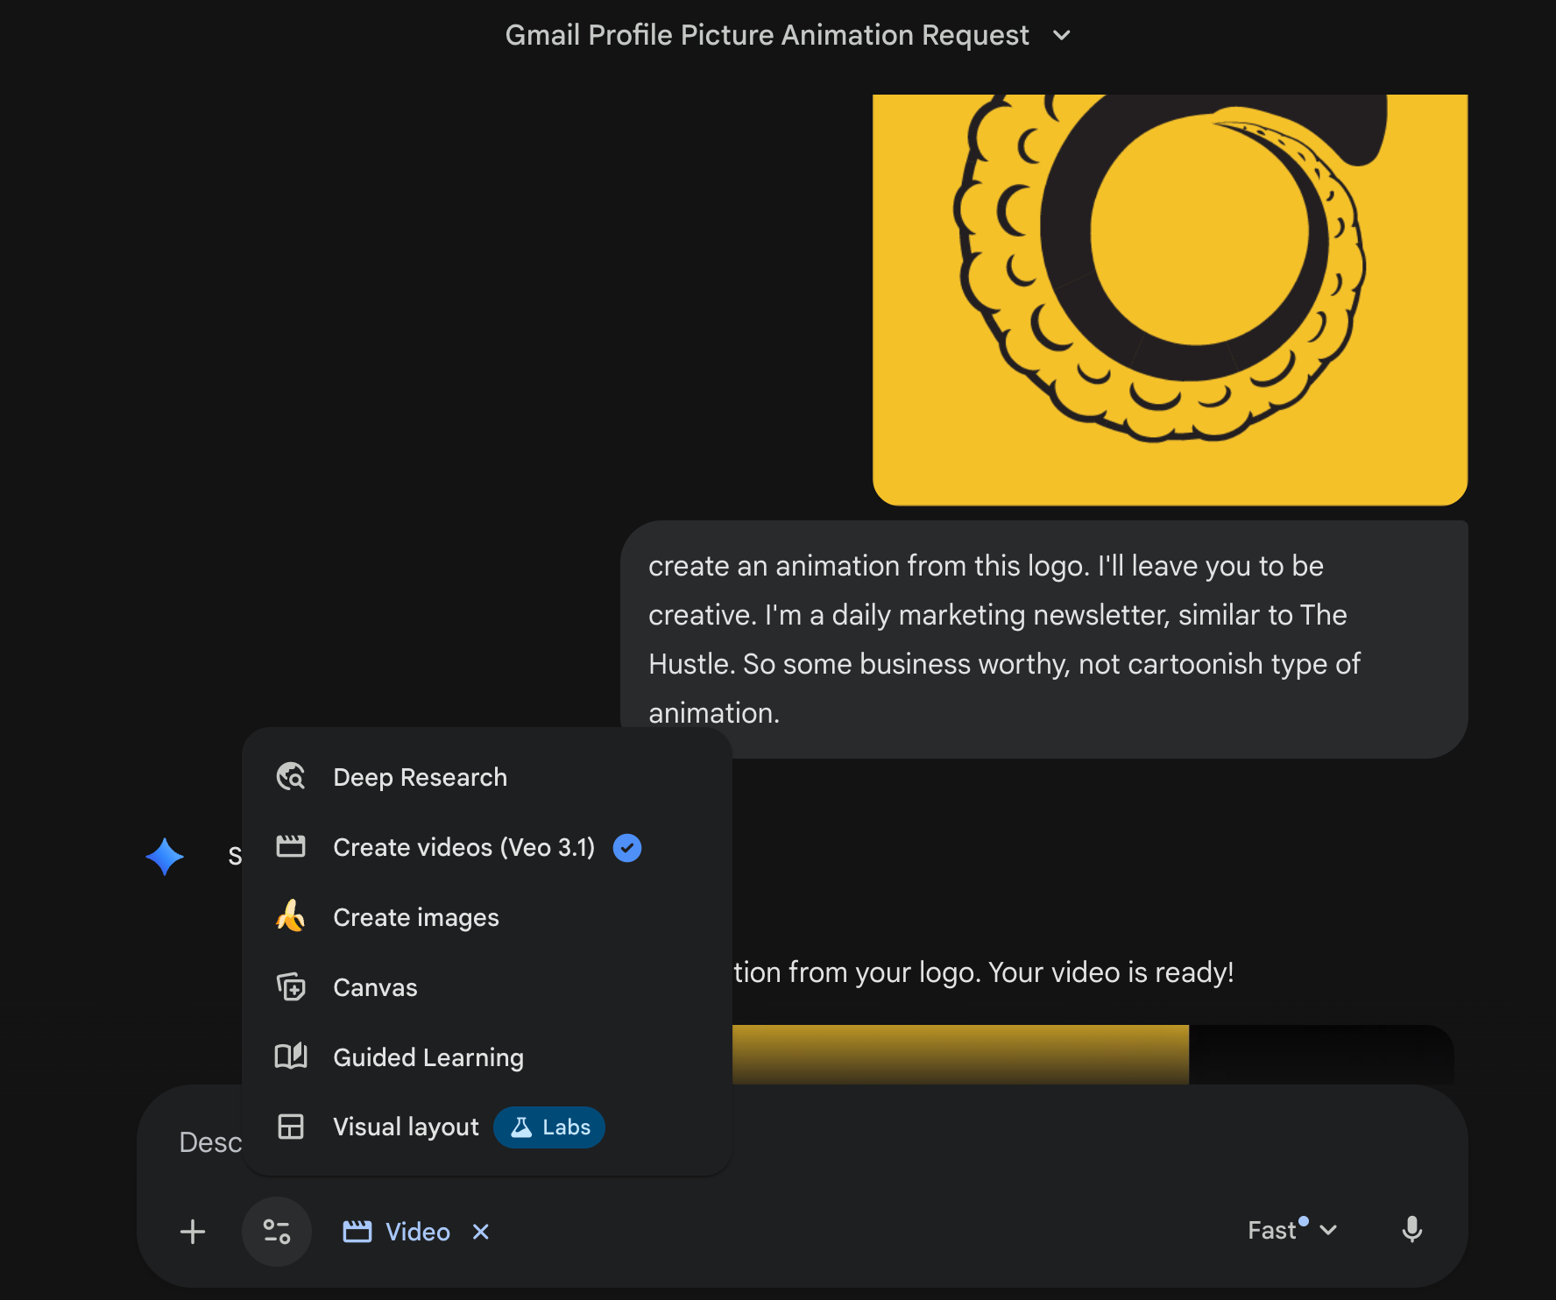1556x1300 pixels.
Task: Toggle the tools menu button
Action: [x=277, y=1232]
